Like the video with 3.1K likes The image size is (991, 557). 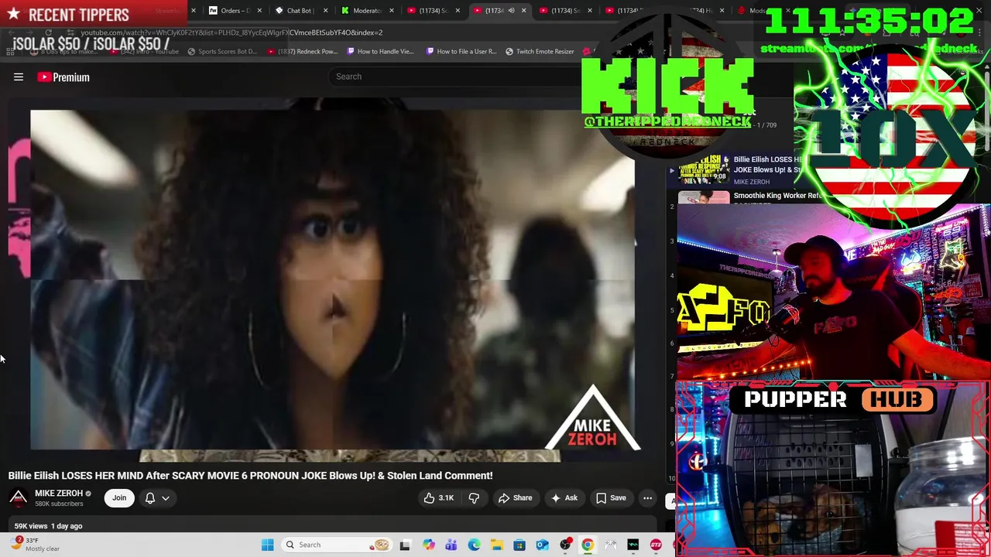click(439, 498)
